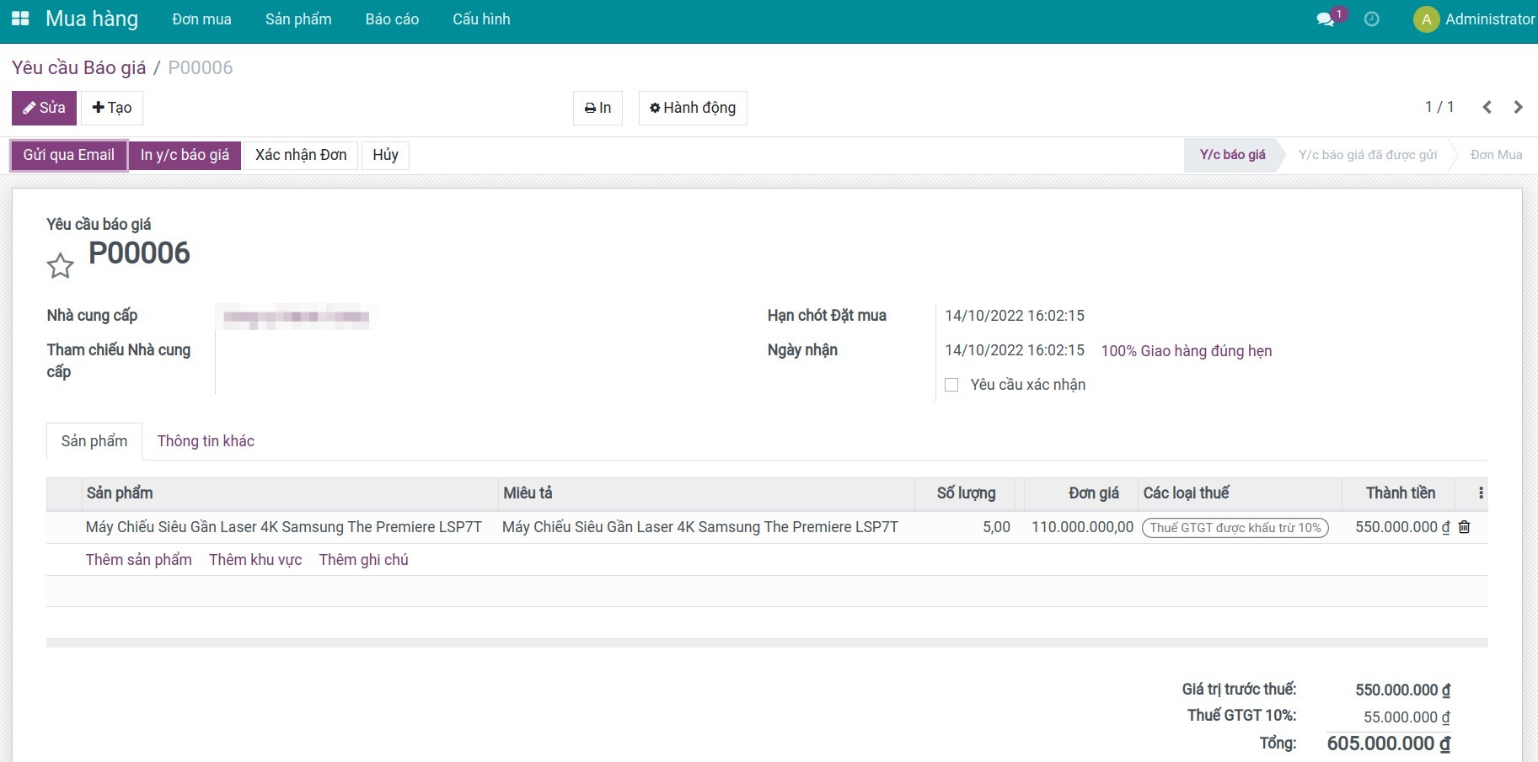The width and height of the screenshot is (1538, 762).
Task: Click Yêu cầu Báo giá breadcrumb
Action: [x=79, y=67]
